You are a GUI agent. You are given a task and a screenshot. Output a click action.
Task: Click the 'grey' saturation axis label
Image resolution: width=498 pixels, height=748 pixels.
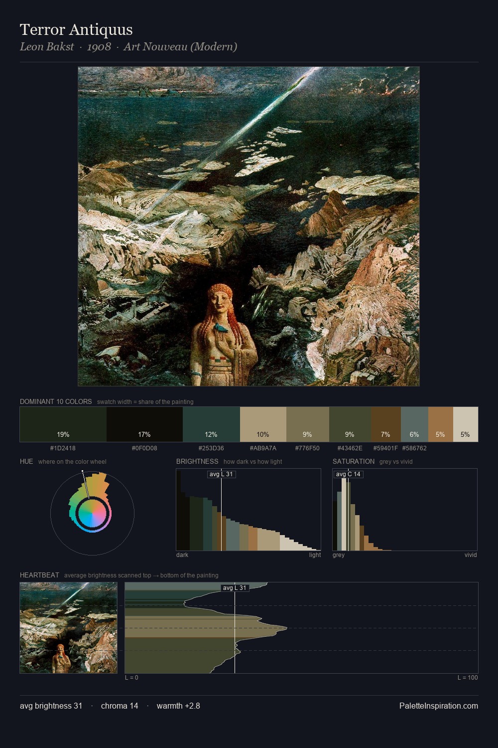point(339,555)
